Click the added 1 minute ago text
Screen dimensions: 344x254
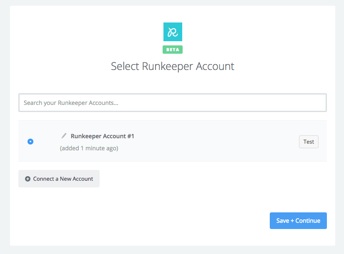tap(89, 148)
